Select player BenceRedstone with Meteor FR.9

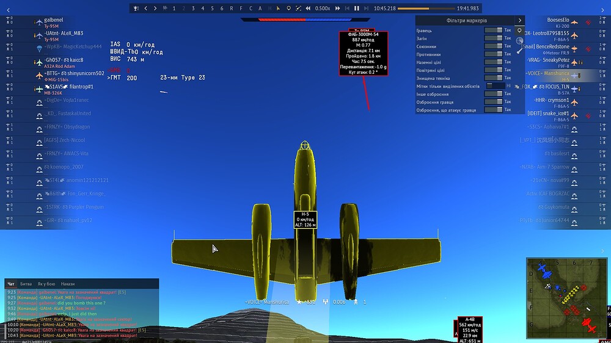(x=547, y=46)
